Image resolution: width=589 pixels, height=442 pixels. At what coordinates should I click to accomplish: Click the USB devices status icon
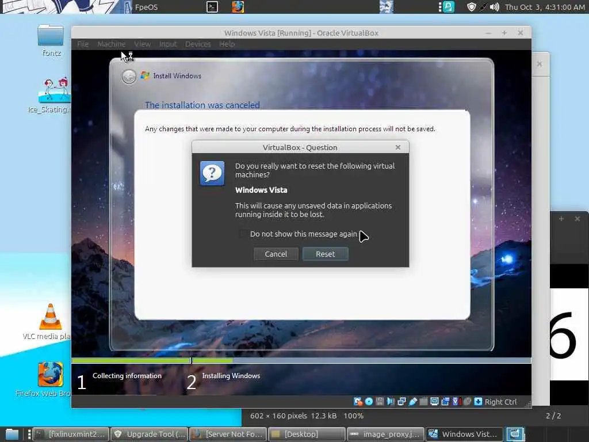click(413, 402)
